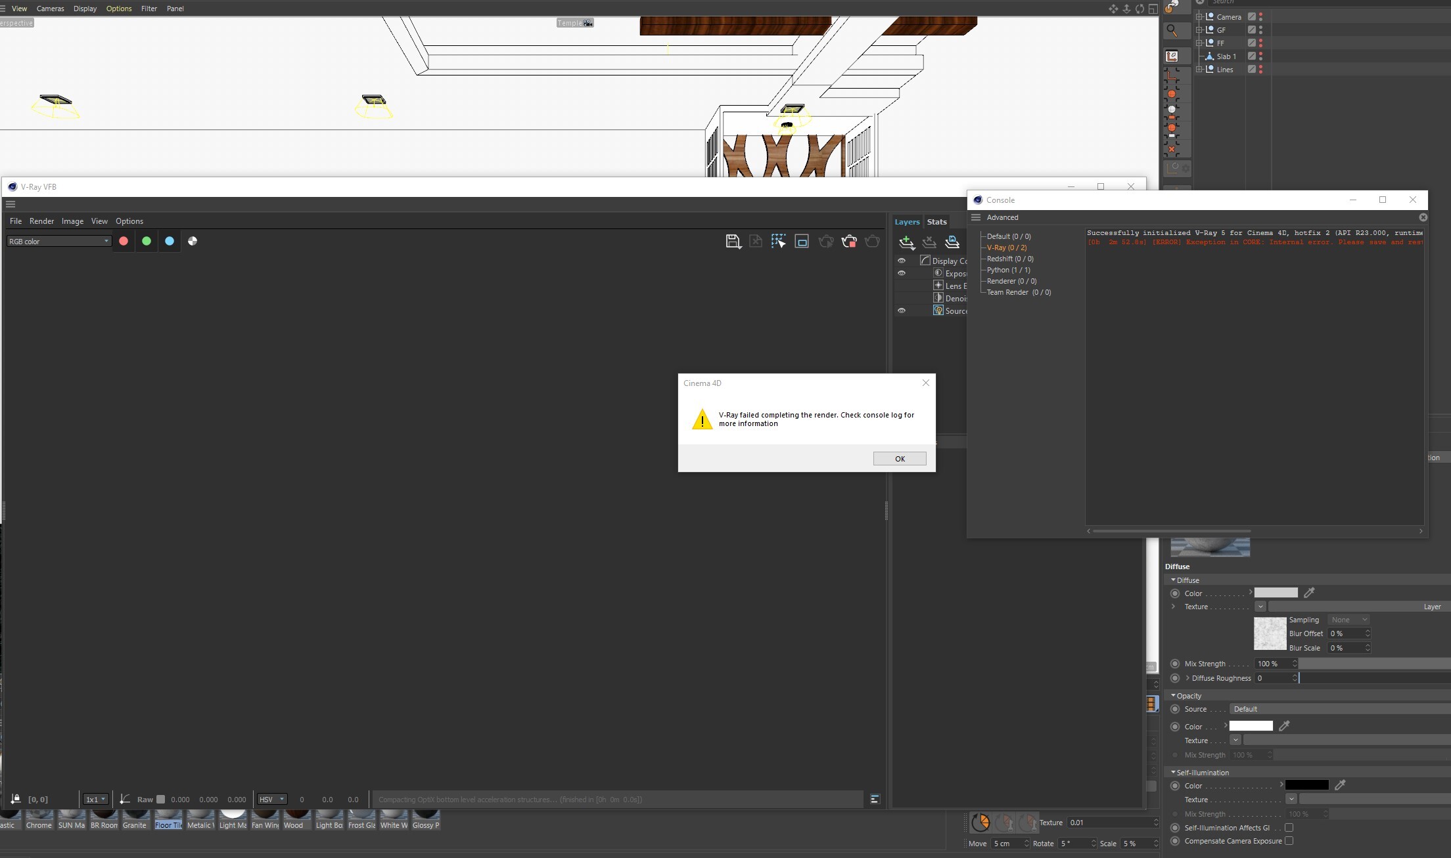Collapse the Self-Illumination section
The height and width of the screenshot is (858, 1451).
(1173, 772)
